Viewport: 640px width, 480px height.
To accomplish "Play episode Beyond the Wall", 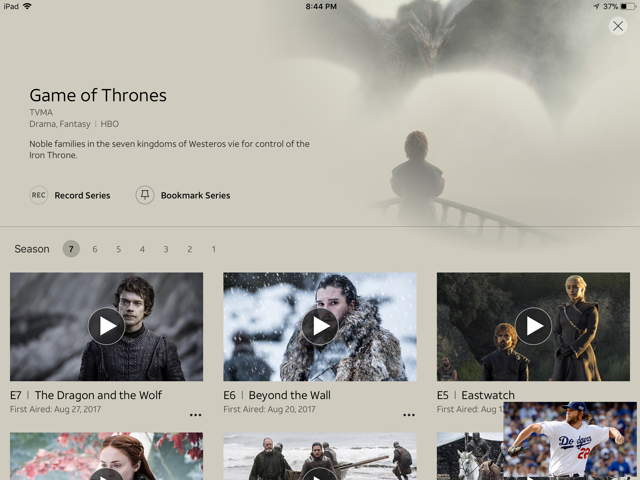I will tap(320, 326).
